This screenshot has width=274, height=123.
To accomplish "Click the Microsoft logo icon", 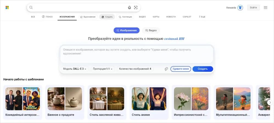I will tap(7, 8).
